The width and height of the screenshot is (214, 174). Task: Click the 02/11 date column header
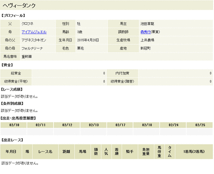(x=40, y=125)
